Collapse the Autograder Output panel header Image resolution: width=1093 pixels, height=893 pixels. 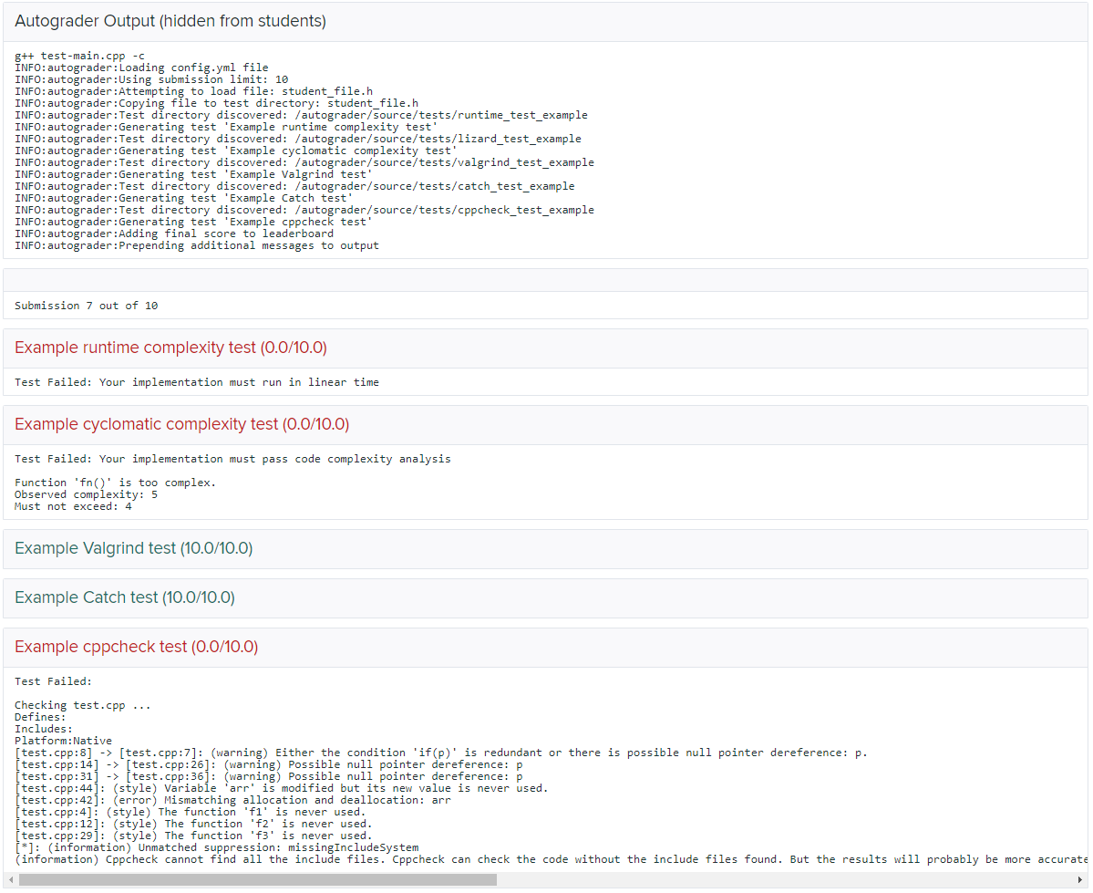coord(169,20)
